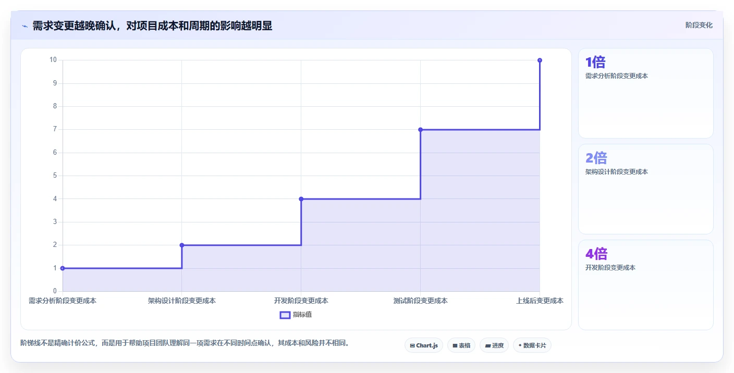Screen dimensions: 734x373
Task: Click the data point at value 7
Action: click(421, 130)
